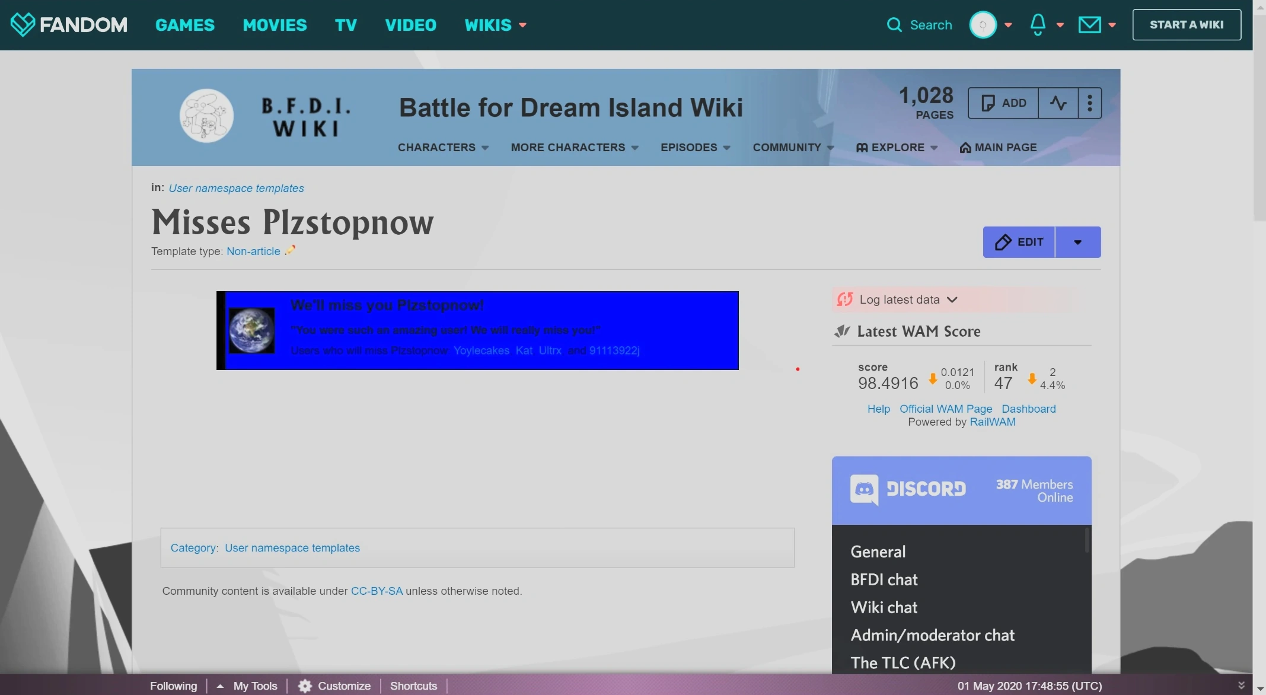The image size is (1266, 695).
Task: Click the user avatar icon
Action: [x=984, y=24]
